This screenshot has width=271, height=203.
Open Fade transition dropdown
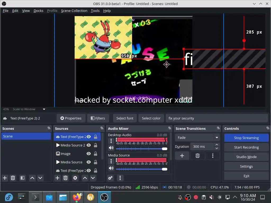(197, 137)
